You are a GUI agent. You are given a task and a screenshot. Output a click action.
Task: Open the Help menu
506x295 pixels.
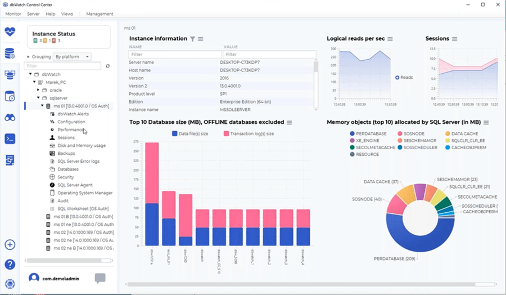coord(51,14)
